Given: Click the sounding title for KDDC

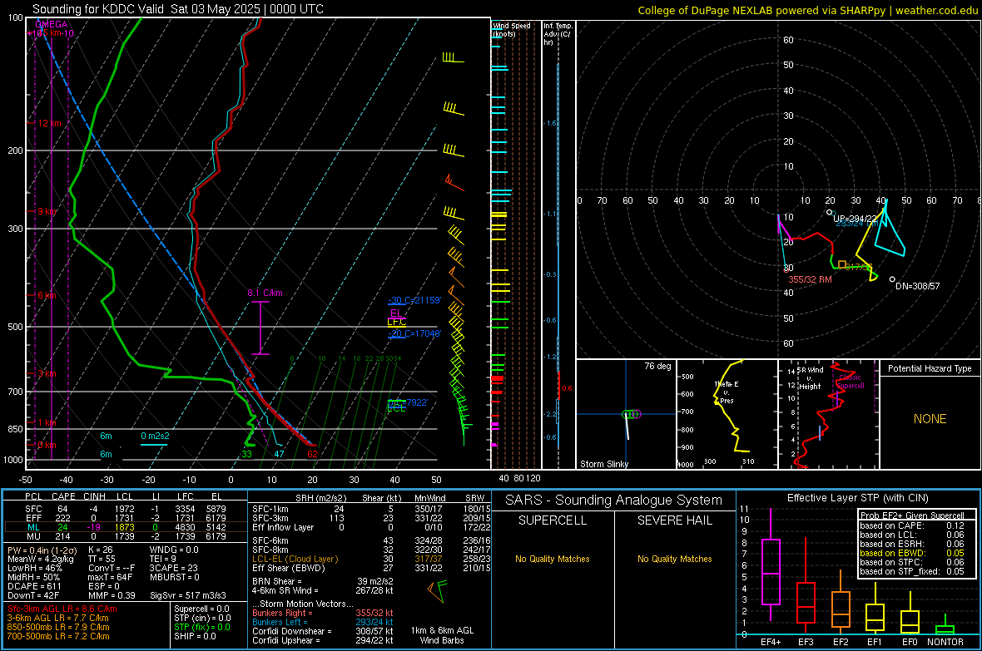Looking at the screenshot, I should pyautogui.click(x=178, y=9).
